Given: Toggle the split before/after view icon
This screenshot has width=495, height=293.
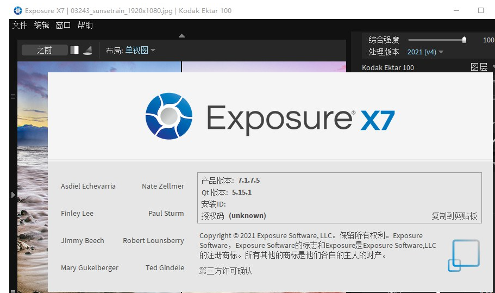Looking at the screenshot, I should tap(74, 50).
